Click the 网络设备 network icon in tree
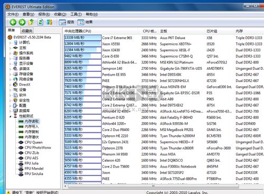264x194 pixels. pos(15,79)
